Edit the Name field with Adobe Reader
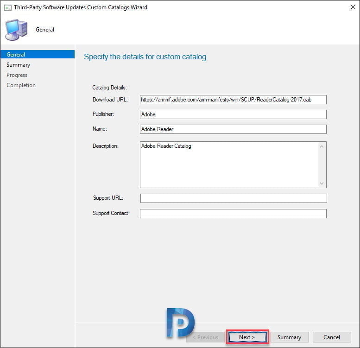This screenshot has width=360, height=348. coord(233,129)
